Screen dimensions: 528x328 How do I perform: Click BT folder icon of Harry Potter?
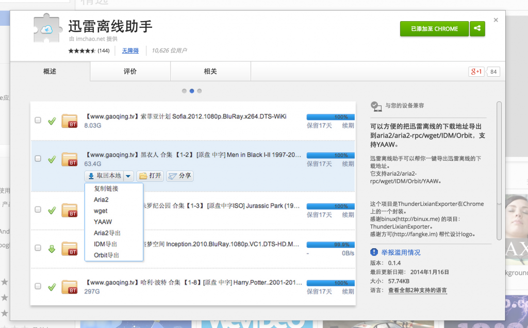pyautogui.click(x=70, y=287)
